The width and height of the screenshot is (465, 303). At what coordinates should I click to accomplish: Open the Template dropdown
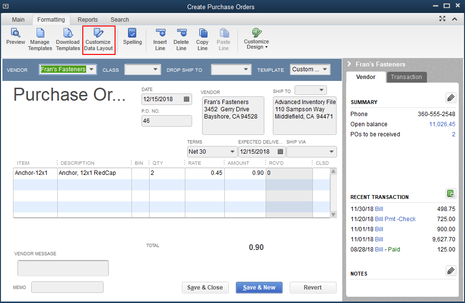click(x=325, y=69)
